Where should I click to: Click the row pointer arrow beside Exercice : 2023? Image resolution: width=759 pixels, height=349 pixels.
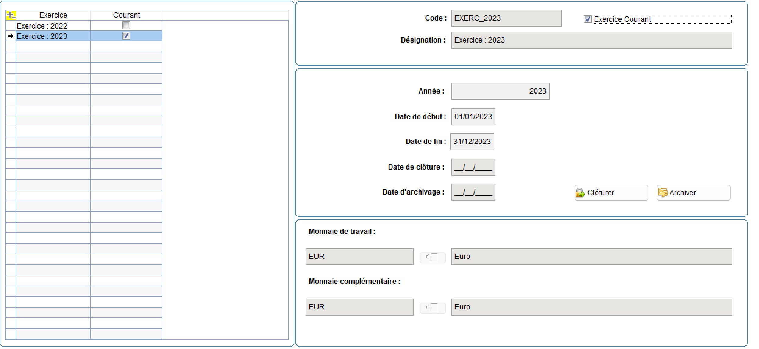[11, 36]
